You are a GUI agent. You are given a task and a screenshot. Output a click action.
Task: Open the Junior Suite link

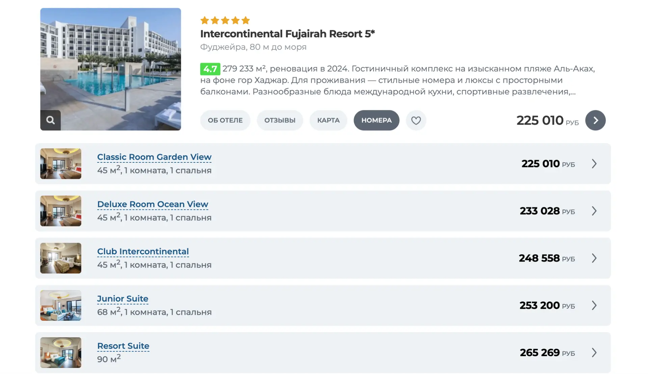[123, 299]
